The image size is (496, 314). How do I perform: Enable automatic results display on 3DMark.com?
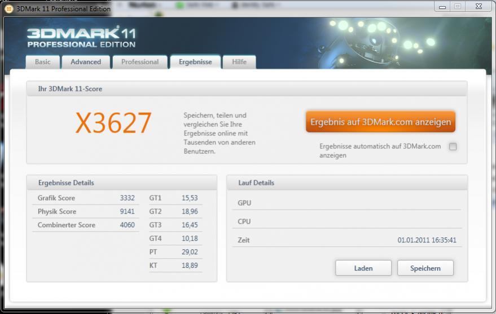coord(453,147)
